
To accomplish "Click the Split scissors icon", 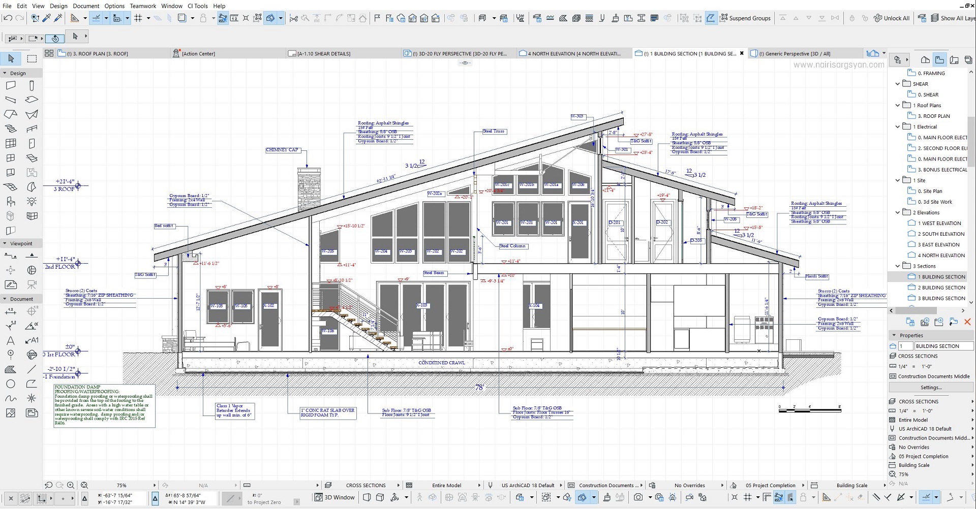I will coord(293,18).
